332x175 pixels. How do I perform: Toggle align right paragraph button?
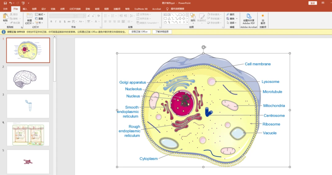click(x=114, y=21)
